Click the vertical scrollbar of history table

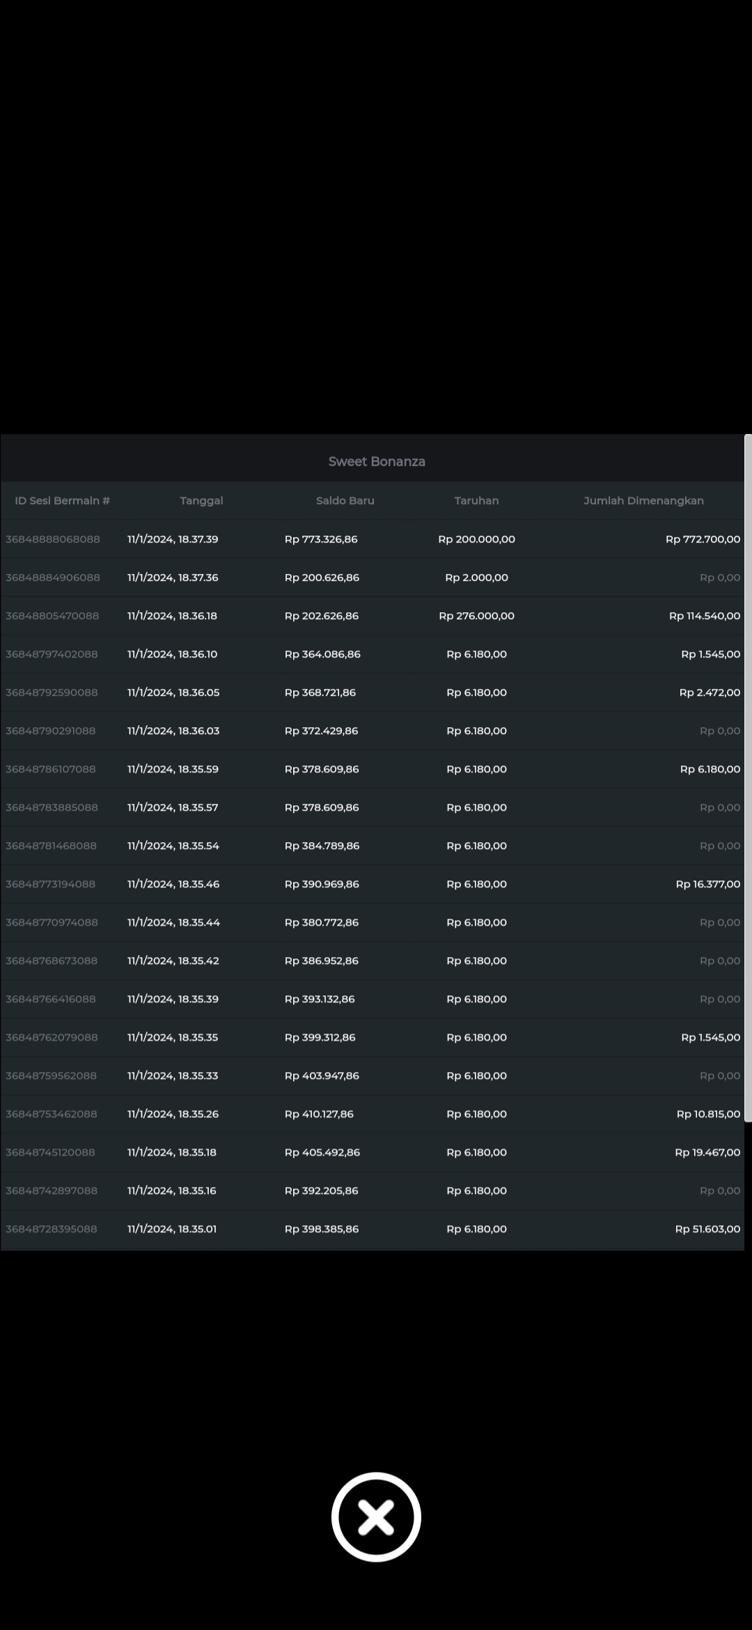click(748, 777)
